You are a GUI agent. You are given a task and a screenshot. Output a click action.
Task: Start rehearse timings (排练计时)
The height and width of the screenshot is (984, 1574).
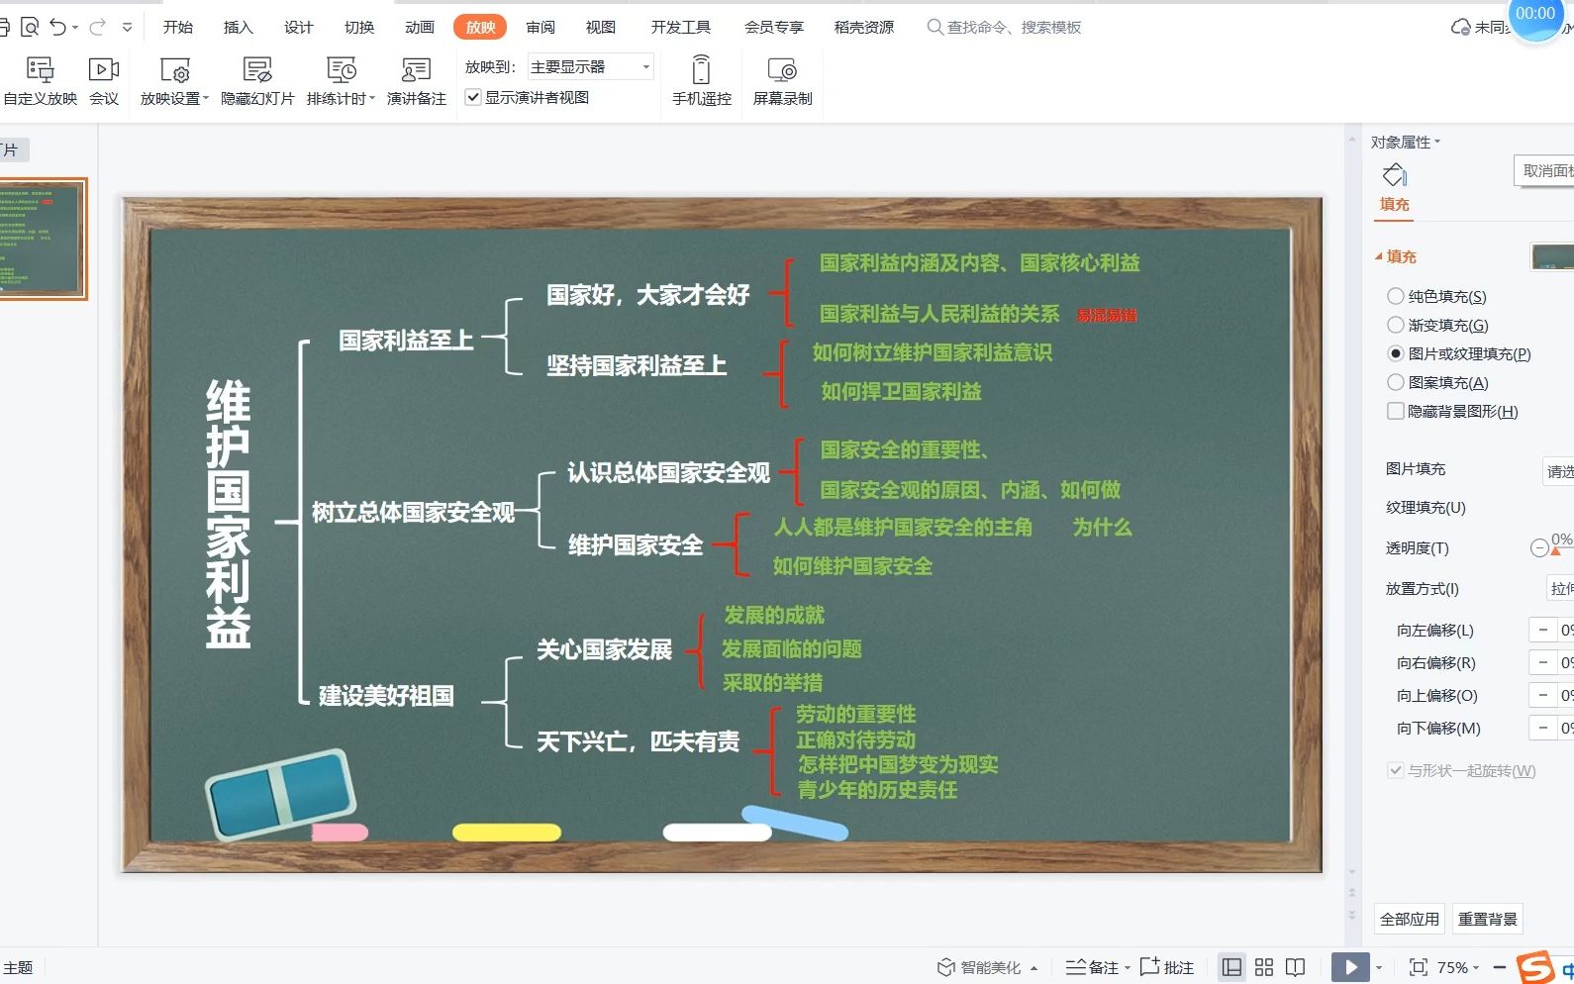(342, 81)
